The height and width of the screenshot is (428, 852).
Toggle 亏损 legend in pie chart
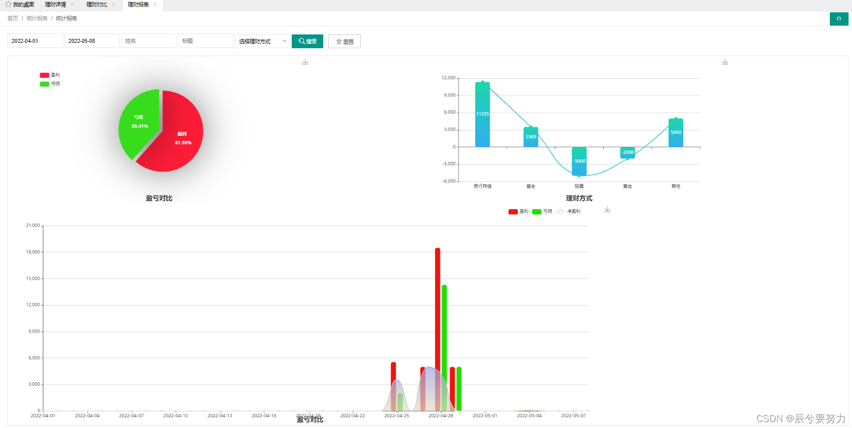coord(50,84)
